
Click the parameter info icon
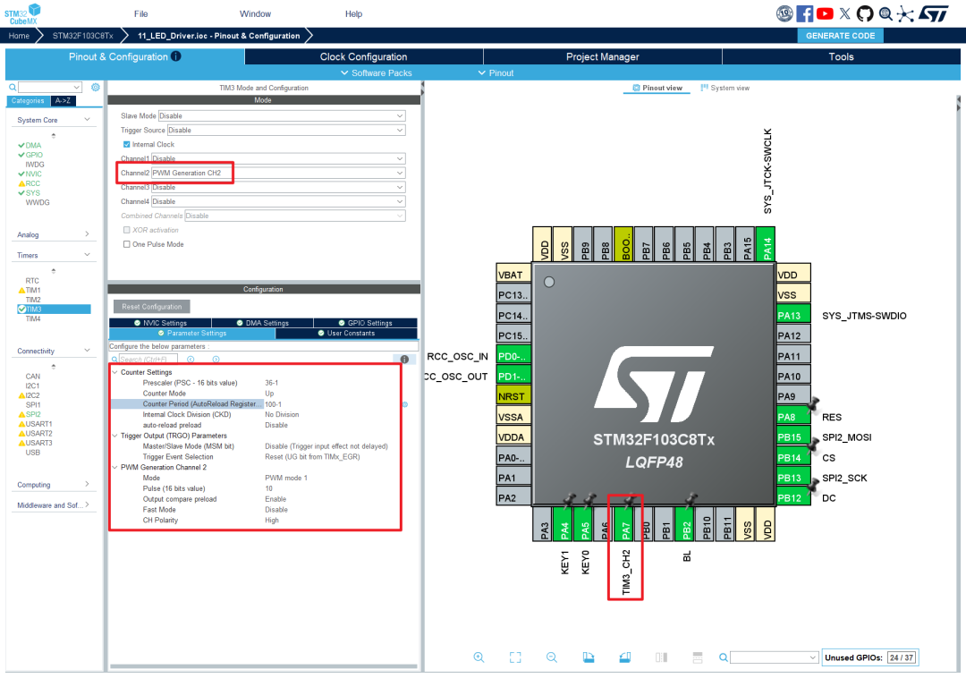pyautogui.click(x=404, y=359)
